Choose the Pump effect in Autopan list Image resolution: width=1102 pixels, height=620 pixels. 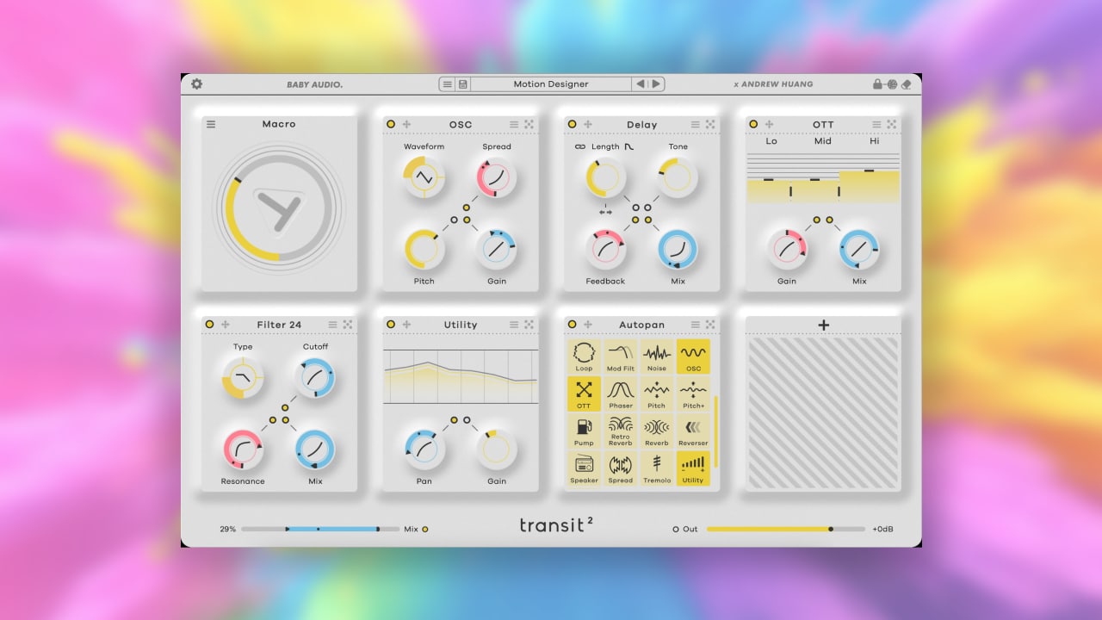(584, 430)
